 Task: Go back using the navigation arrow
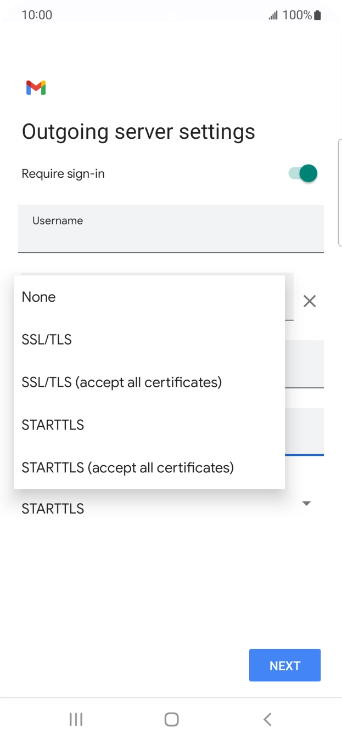pos(267,719)
